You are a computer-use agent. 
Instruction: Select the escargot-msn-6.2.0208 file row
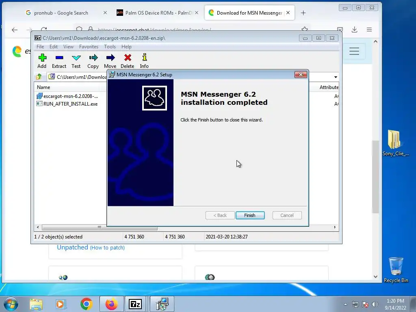67,96
